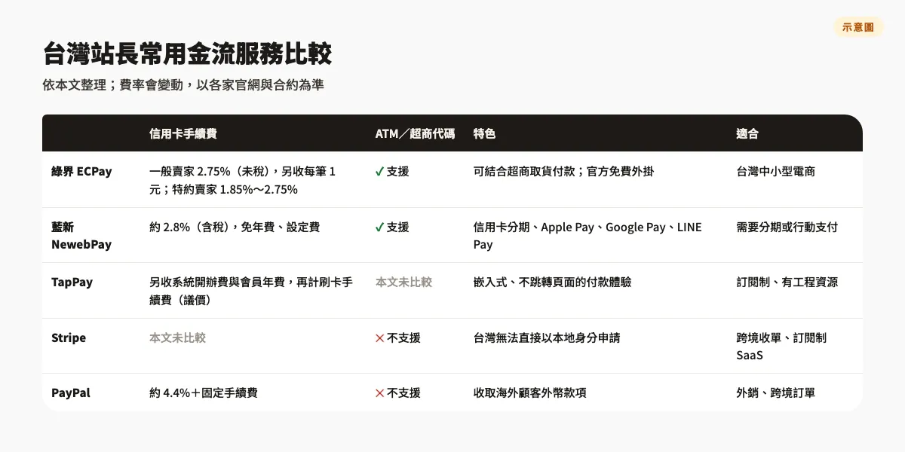The width and height of the screenshot is (905, 452).
Task: Click TapPay ATM cell 本文未比較
Action: (x=403, y=282)
